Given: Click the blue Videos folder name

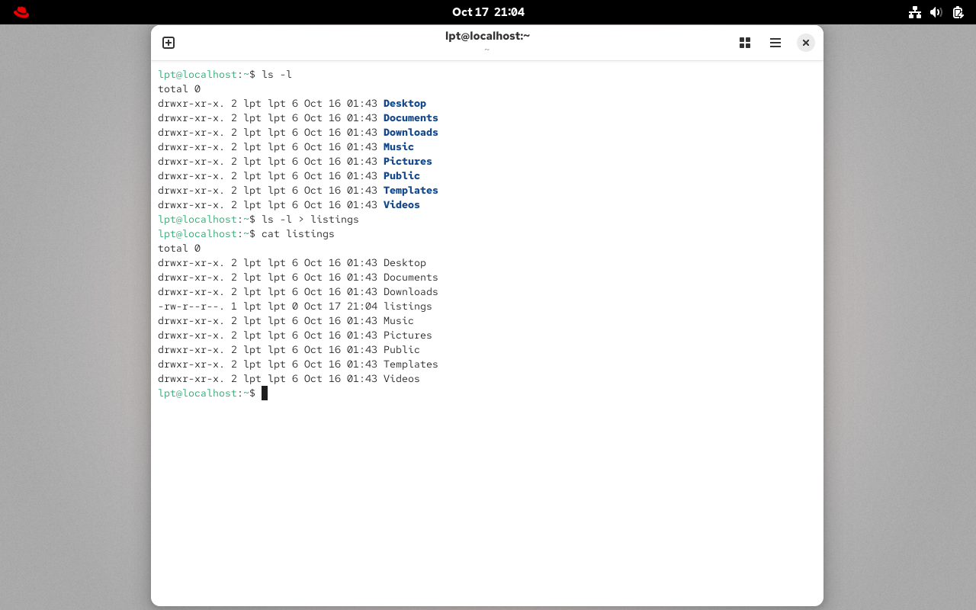Looking at the screenshot, I should click(401, 204).
